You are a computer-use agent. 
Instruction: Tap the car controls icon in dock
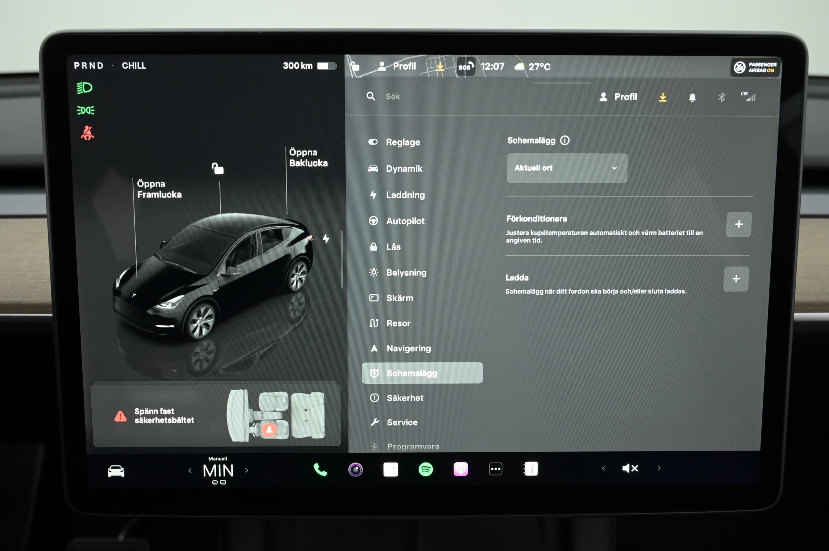point(116,471)
